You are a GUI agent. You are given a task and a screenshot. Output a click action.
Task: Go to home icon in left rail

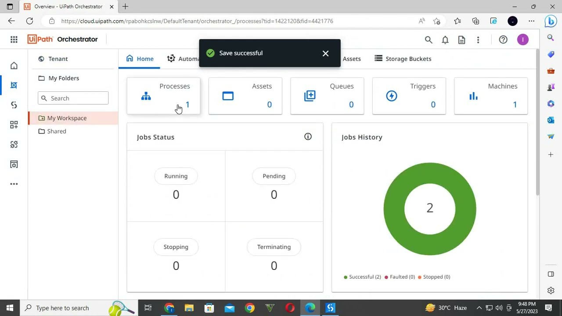tap(14, 66)
